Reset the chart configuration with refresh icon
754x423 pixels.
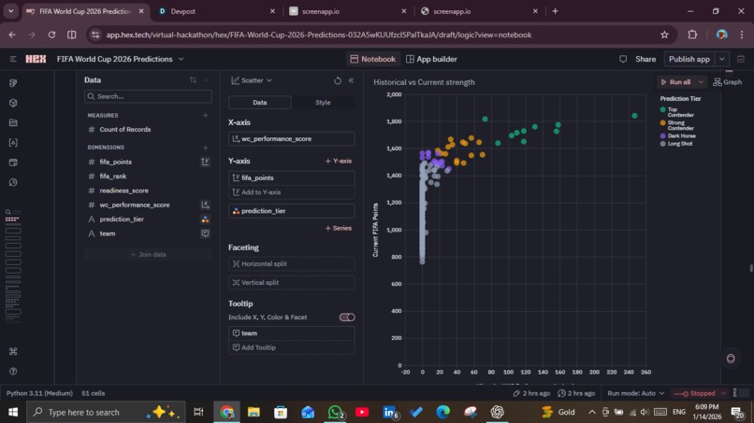338,80
